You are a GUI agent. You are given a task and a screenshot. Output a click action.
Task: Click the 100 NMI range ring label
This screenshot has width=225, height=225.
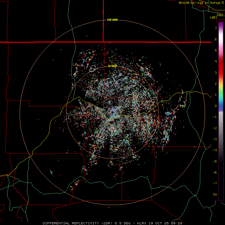(x=112, y=20)
